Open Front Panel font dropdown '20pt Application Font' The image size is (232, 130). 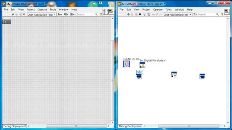(x=42, y=15)
